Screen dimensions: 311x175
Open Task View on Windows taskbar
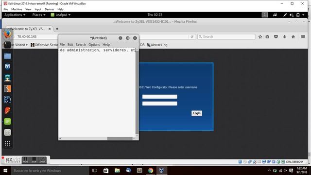click(x=95, y=171)
